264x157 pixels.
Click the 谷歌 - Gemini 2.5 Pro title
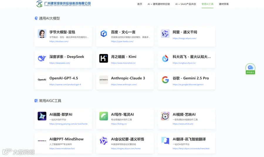click(191, 78)
